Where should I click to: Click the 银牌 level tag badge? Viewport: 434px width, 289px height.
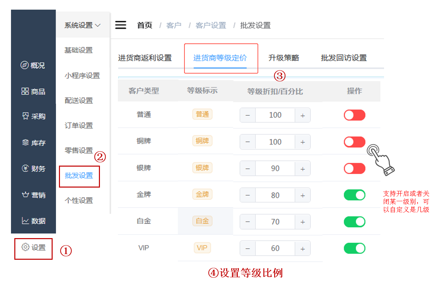pyautogui.click(x=202, y=168)
